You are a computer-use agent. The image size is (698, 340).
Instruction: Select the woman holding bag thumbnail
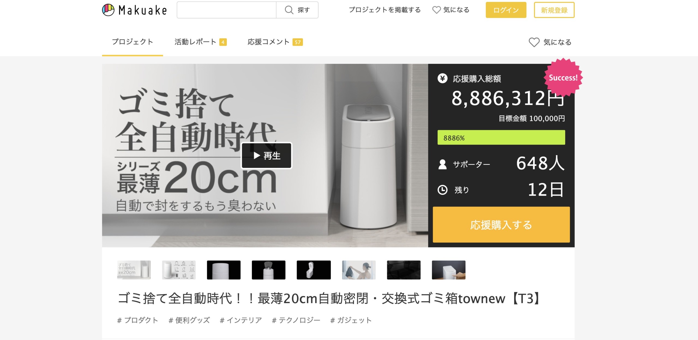359,270
